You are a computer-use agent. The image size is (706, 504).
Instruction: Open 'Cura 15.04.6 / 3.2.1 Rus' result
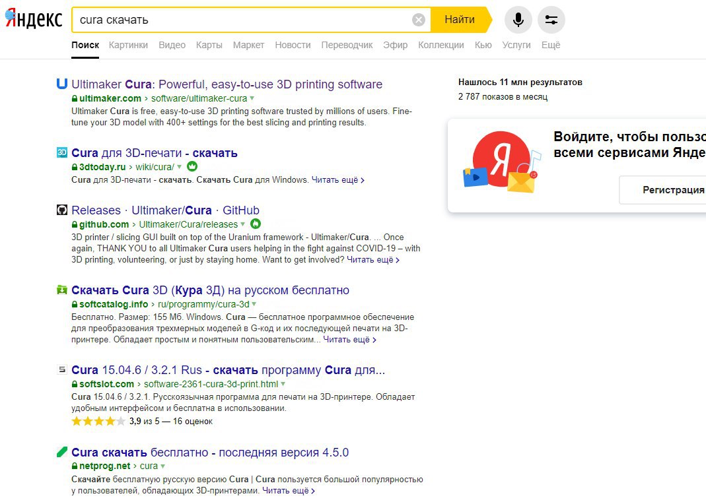pyautogui.click(x=228, y=370)
